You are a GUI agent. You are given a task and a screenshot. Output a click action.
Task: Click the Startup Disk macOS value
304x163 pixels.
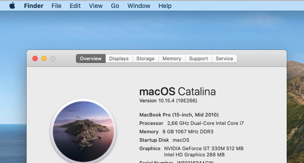click(x=181, y=140)
